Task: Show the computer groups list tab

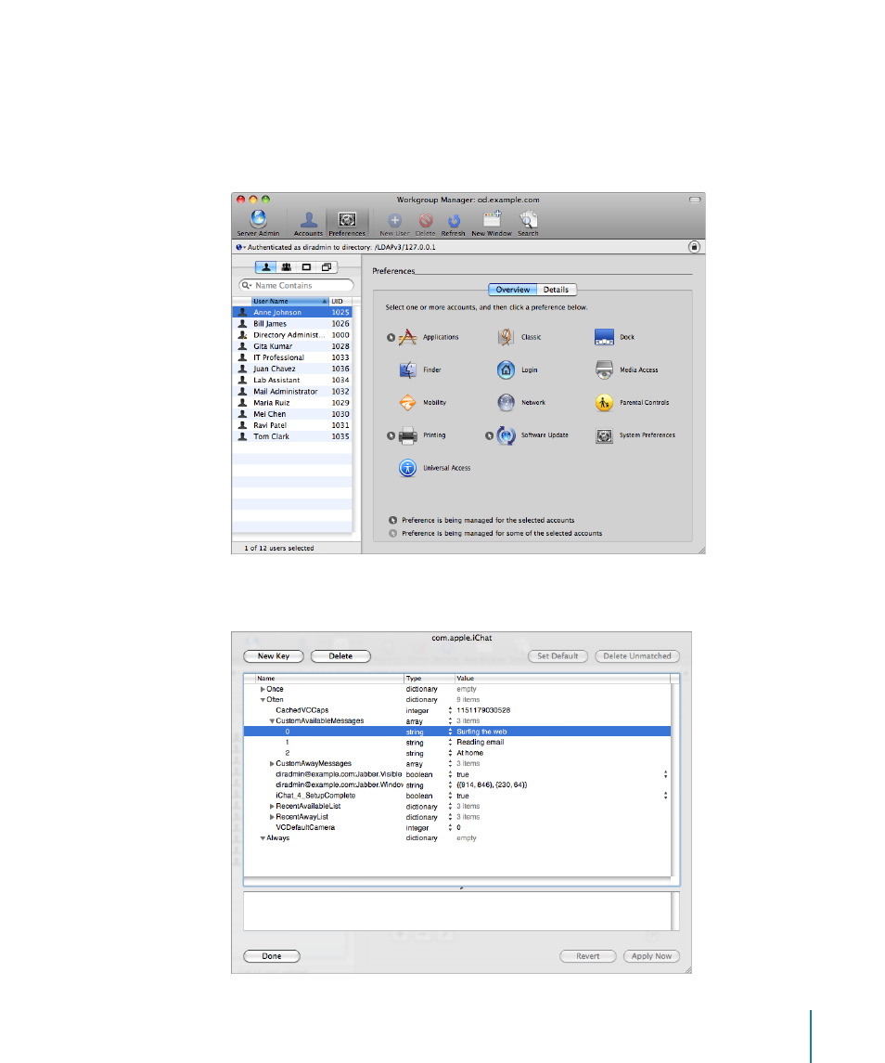Action: (327, 267)
